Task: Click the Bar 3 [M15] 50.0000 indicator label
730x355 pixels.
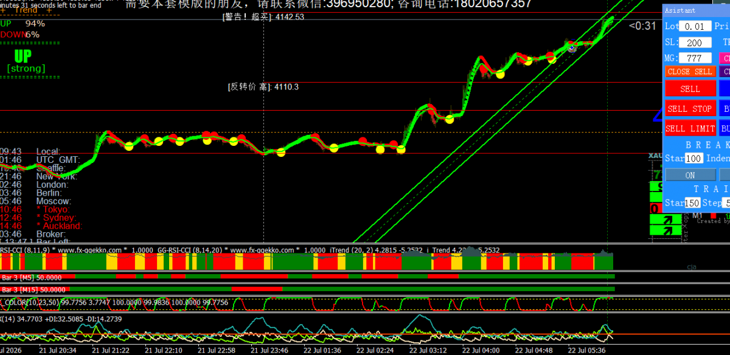Action: click(35, 290)
